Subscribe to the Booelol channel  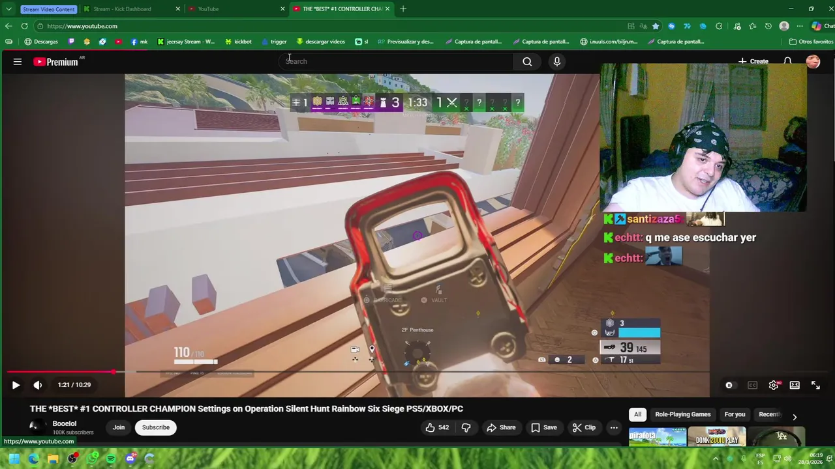(x=156, y=427)
